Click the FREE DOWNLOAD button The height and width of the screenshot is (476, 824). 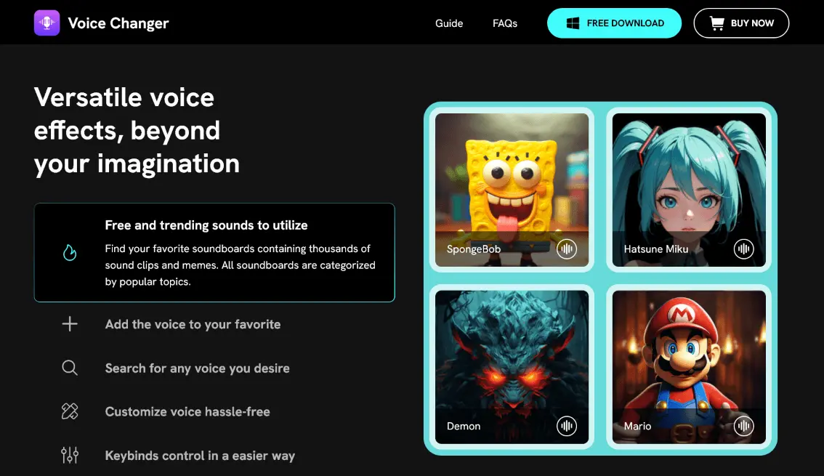[x=614, y=23]
